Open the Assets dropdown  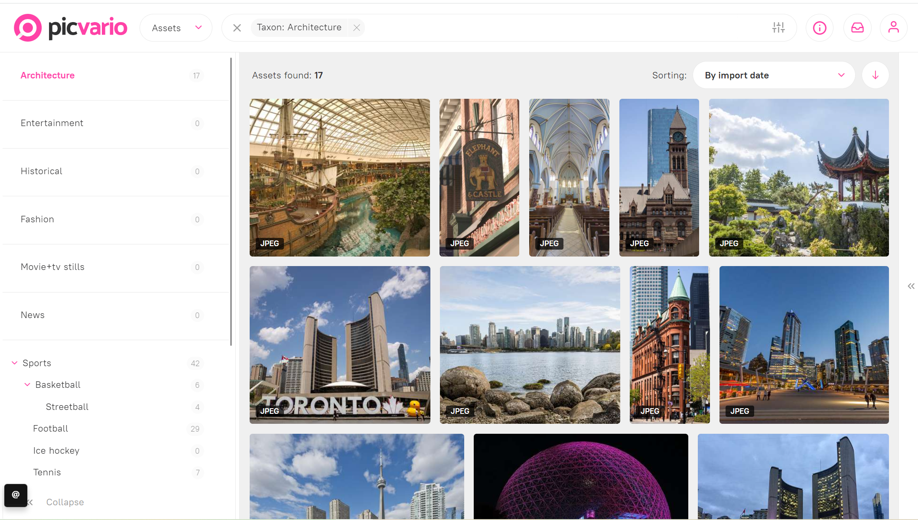click(x=176, y=28)
